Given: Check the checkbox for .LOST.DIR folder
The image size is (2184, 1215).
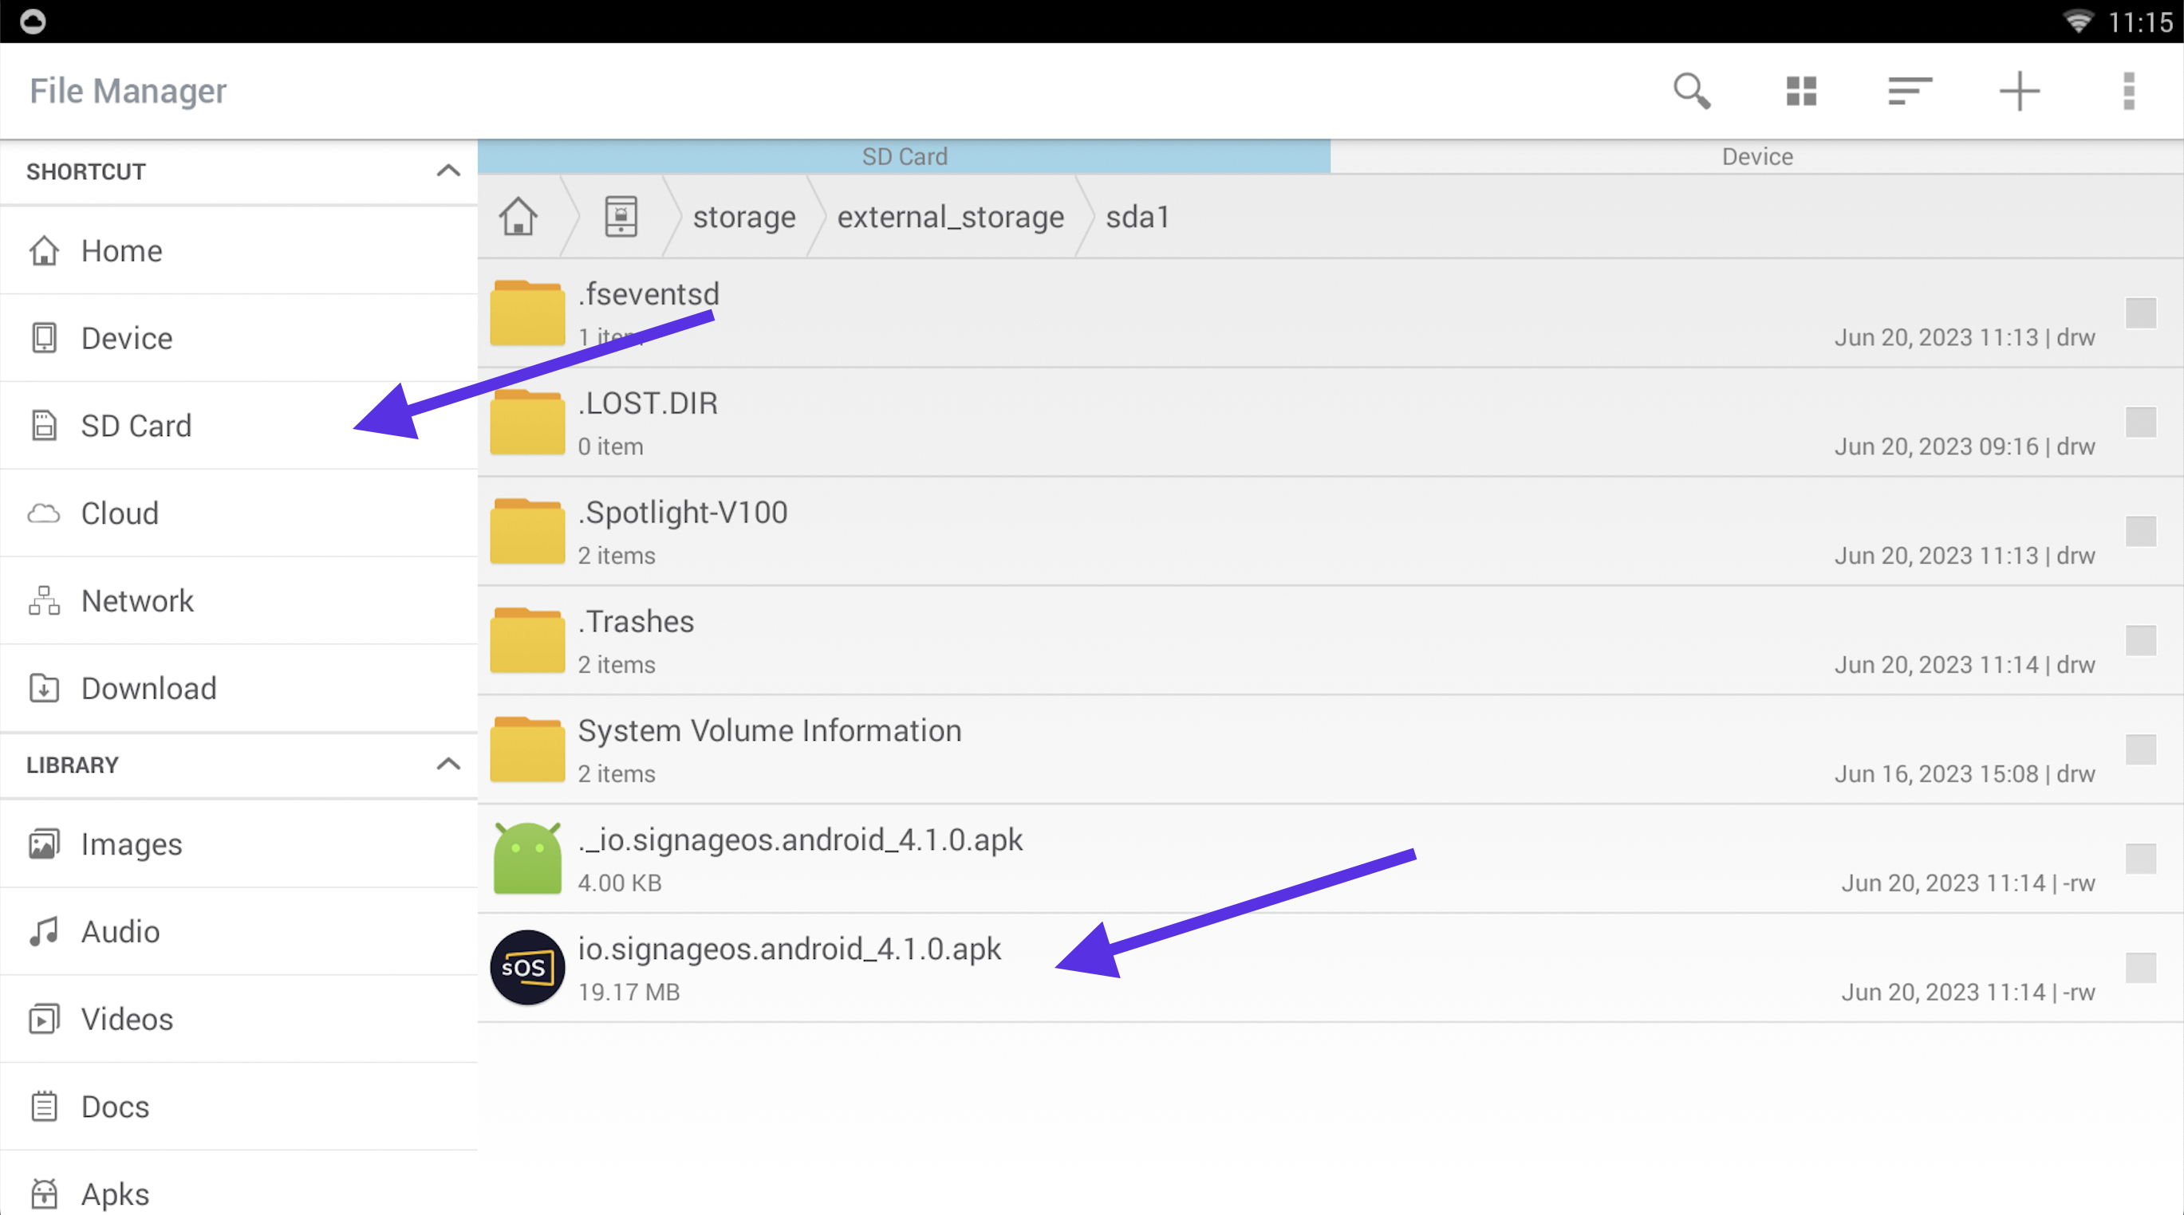Looking at the screenshot, I should (x=2141, y=422).
